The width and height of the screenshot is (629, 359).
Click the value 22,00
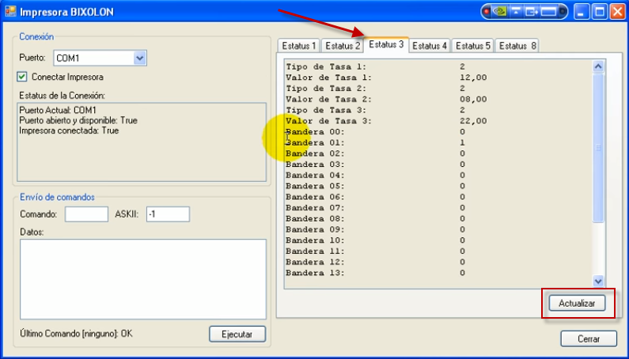tap(473, 121)
